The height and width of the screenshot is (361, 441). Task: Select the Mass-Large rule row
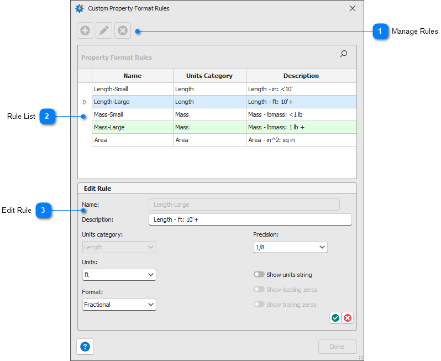click(224, 127)
